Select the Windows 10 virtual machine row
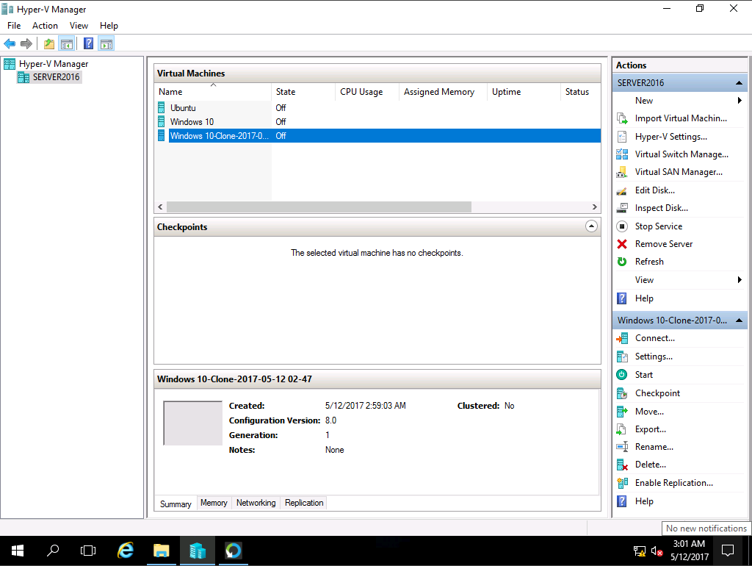The image size is (752, 566). tap(377, 122)
